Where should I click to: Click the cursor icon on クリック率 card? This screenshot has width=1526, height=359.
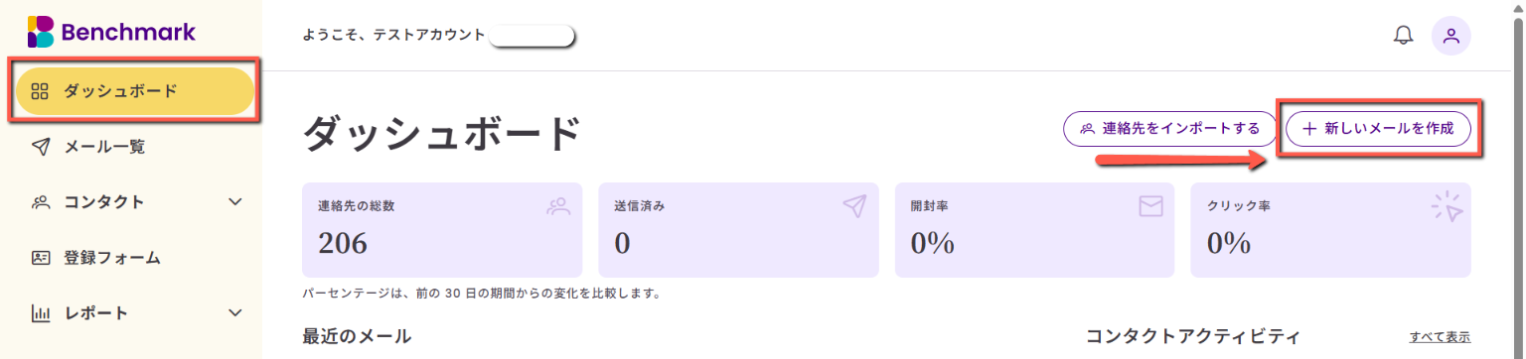[1448, 206]
